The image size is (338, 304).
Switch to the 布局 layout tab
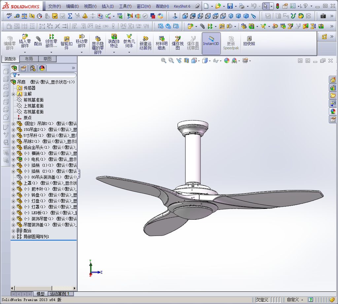pos(29,59)
